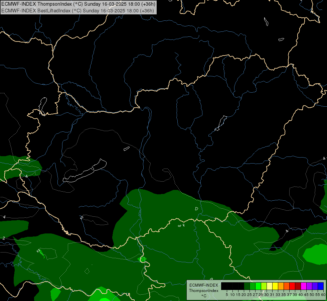
Task: Click the legend tick value '35'
Action: [x=284, y=295]
